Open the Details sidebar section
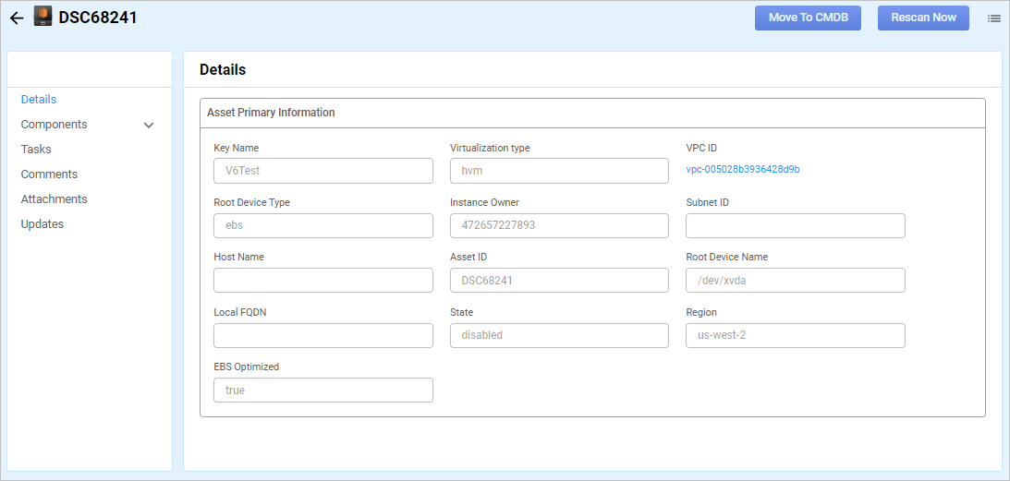 point(39,100)
